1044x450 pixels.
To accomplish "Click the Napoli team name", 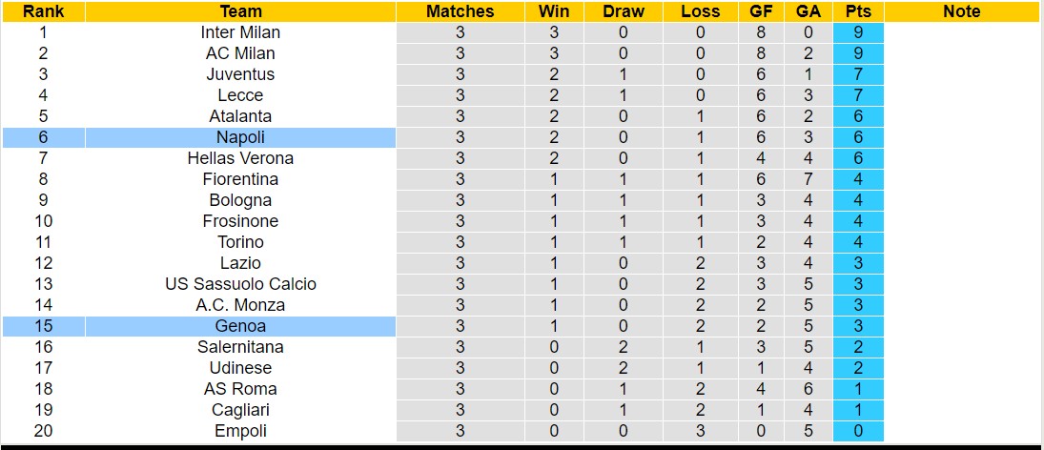I will 240,137.
